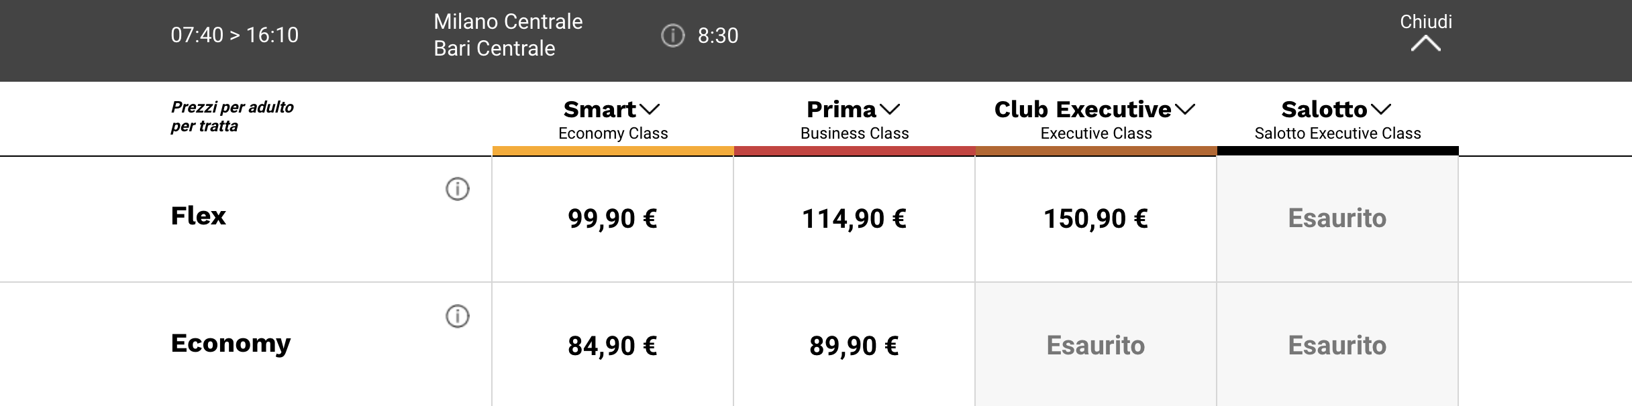Click the Esaurito Economy Club Executive cell

(1096, 345)
